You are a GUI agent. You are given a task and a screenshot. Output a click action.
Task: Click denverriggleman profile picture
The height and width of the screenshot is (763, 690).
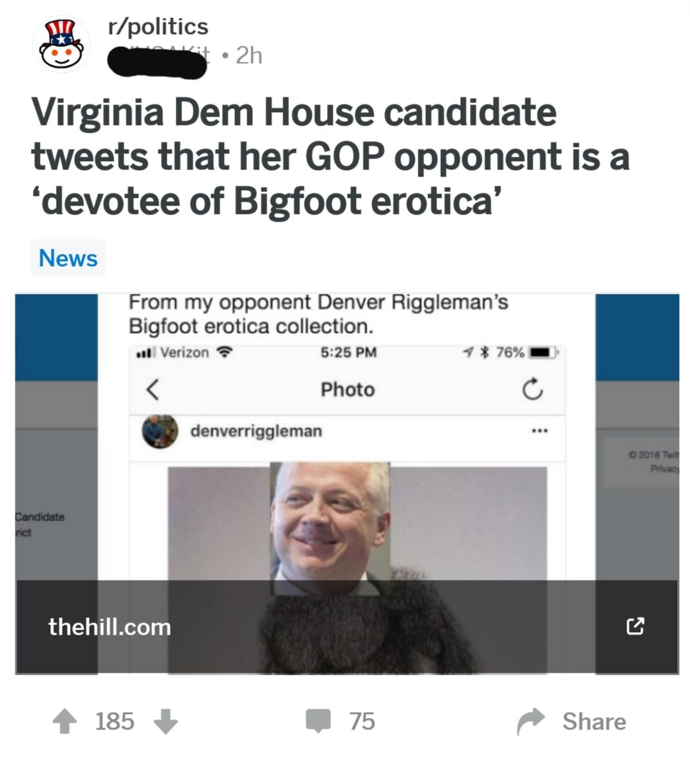tap(160, 432)
